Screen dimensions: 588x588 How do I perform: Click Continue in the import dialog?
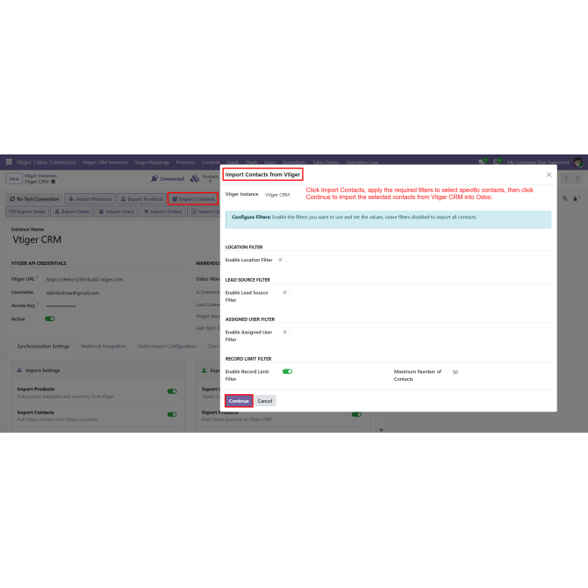[239, 401]
